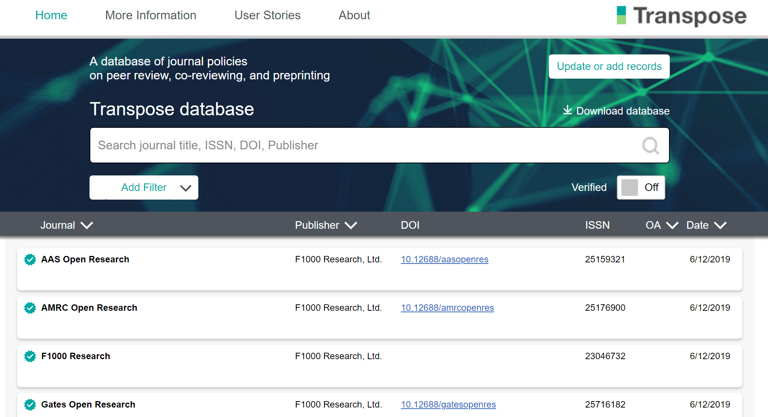Sort the table by the Journal column chevron

coord(86,225)
